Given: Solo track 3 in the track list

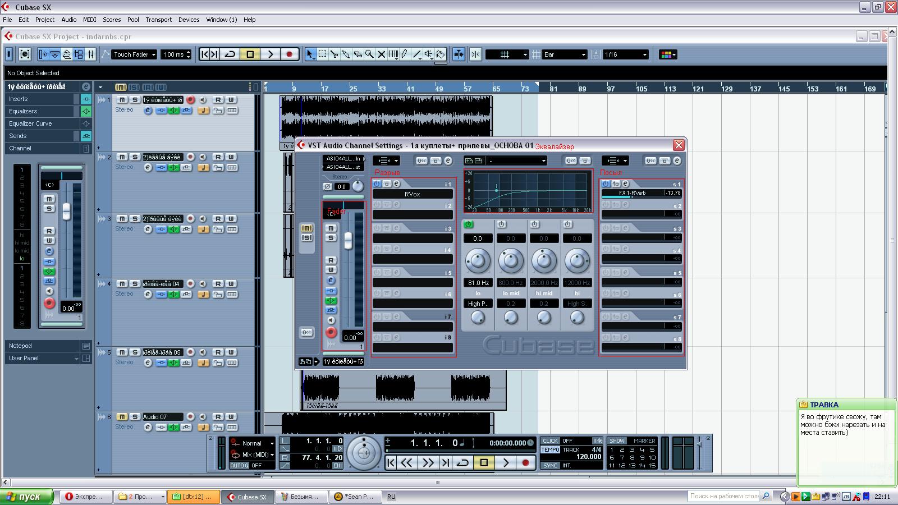Looking at the screenshot, I should [x=135, y=219].
